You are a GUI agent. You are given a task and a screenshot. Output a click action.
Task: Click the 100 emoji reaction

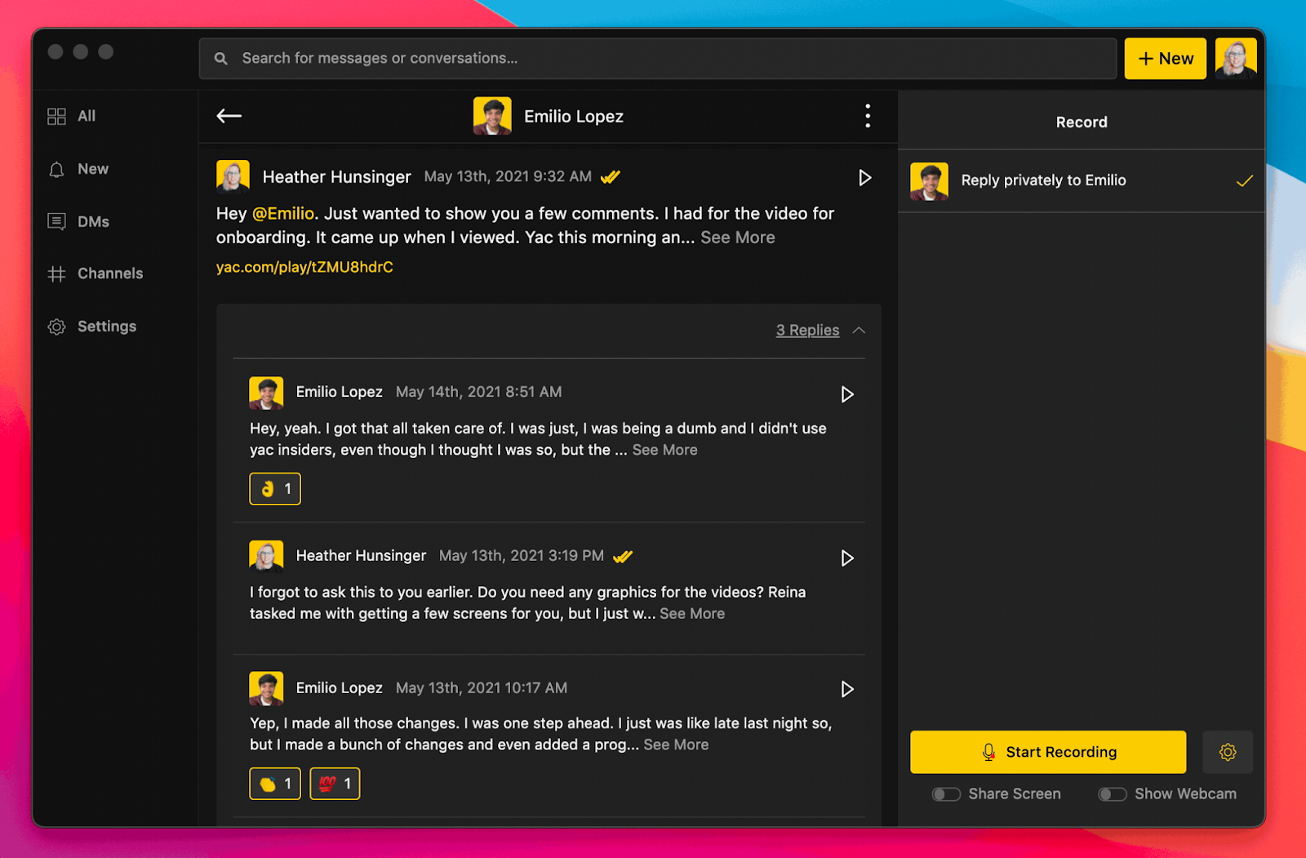(335, 784)
